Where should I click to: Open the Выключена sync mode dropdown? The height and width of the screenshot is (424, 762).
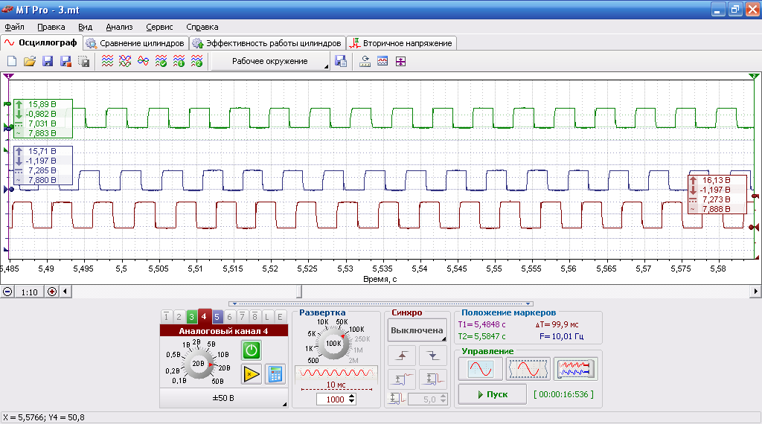pos(417,330)
